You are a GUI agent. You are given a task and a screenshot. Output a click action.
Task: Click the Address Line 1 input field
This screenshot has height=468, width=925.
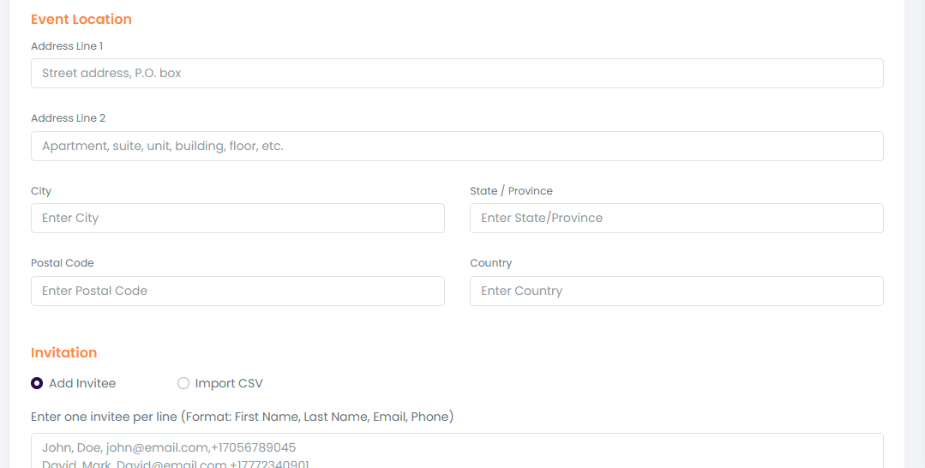[457, 73]
